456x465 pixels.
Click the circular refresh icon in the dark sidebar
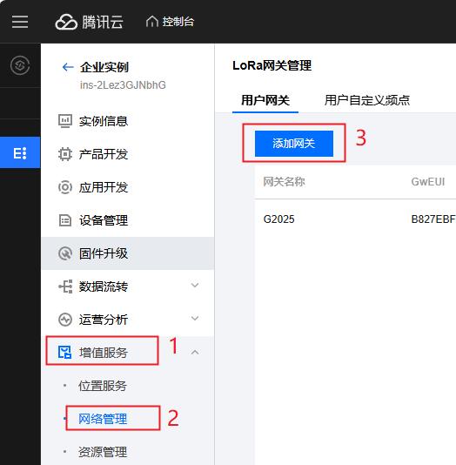click(20, 65)
